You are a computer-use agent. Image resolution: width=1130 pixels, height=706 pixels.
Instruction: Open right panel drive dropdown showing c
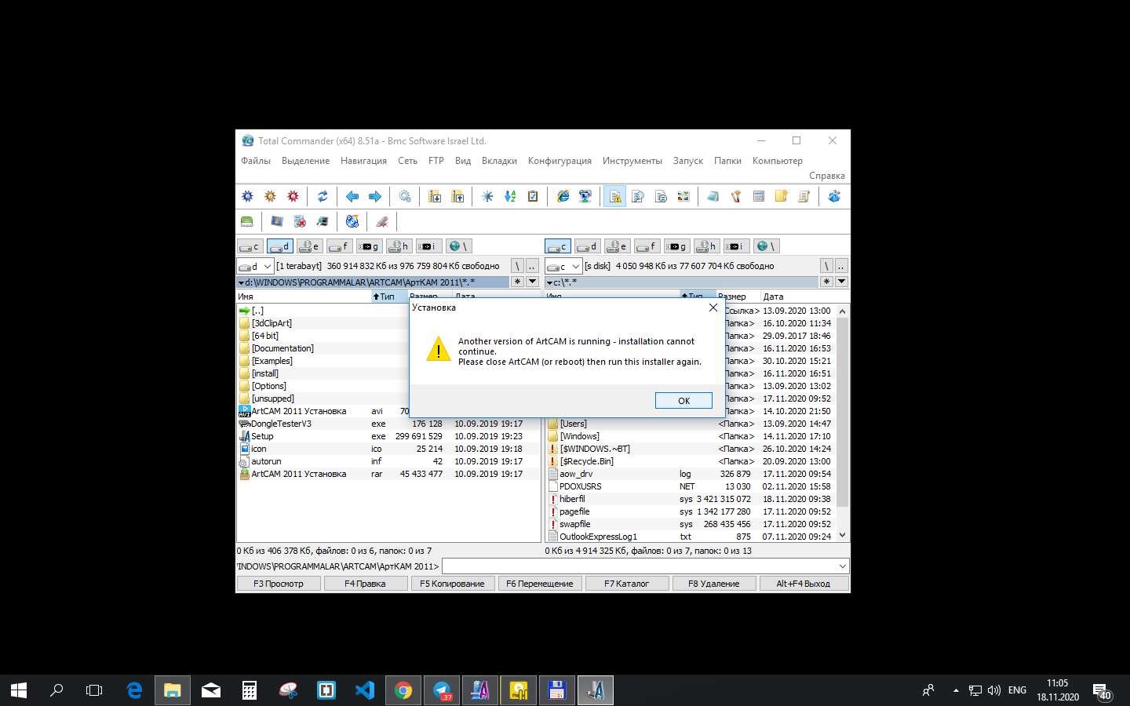[563, 266]
